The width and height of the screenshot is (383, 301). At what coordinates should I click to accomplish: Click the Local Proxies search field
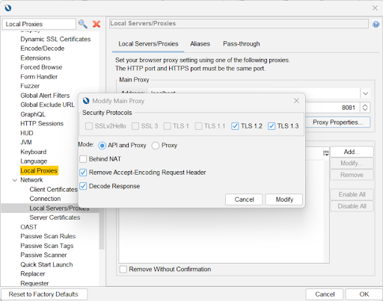point(39,24)
